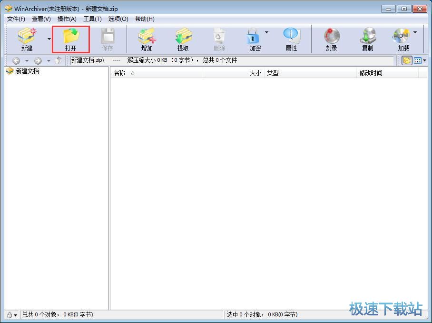Expand the 新建 dropdown arrow

pos(49,39)
